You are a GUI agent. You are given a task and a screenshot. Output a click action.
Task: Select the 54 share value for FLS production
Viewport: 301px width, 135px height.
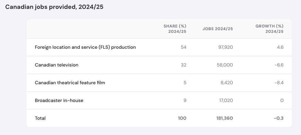pos(184,47)
